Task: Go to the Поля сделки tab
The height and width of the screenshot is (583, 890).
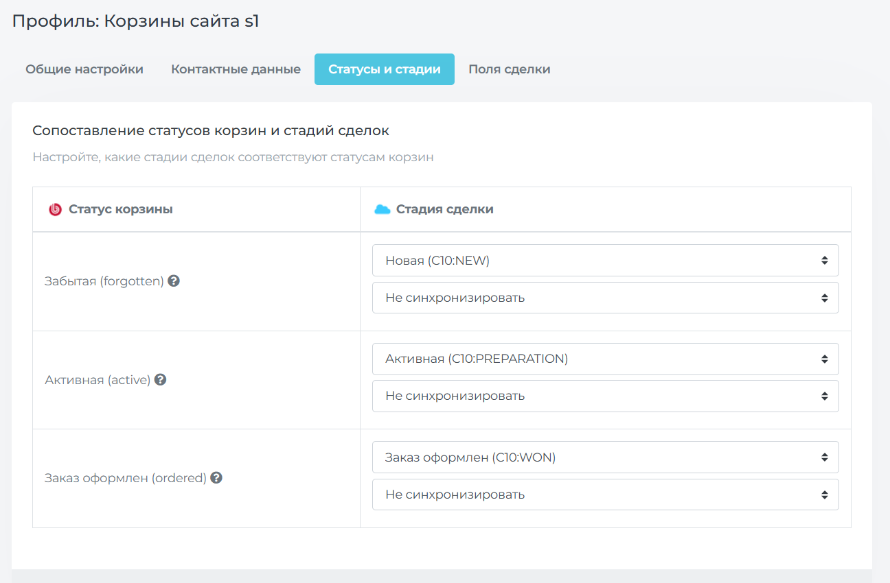Action: pyautogui.click(x=509, y=69)
